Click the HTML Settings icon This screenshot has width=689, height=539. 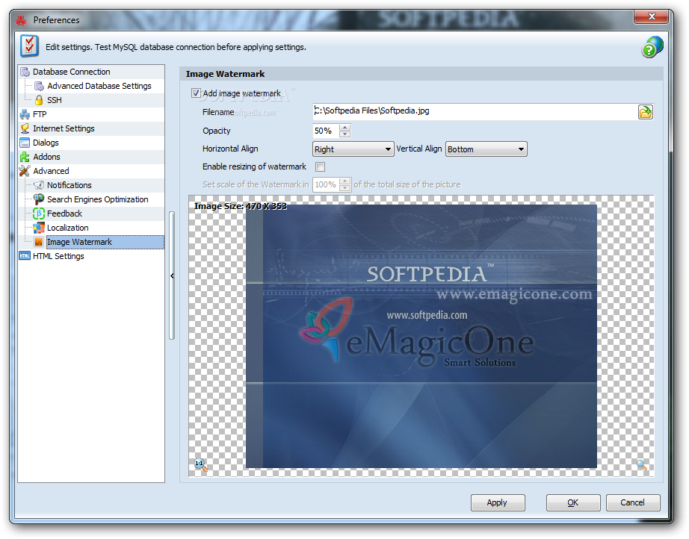coord(25,256)
